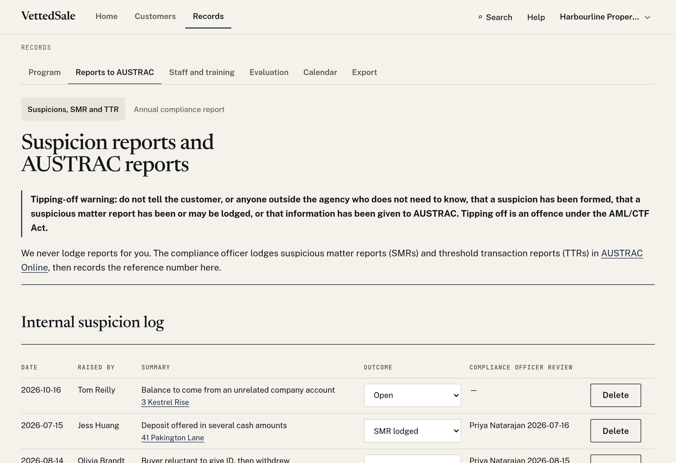The height and width of the screenshot is (463, 676).
Task: Click 'Balance to come from an unrelated company account'
Action: point(238,390)
